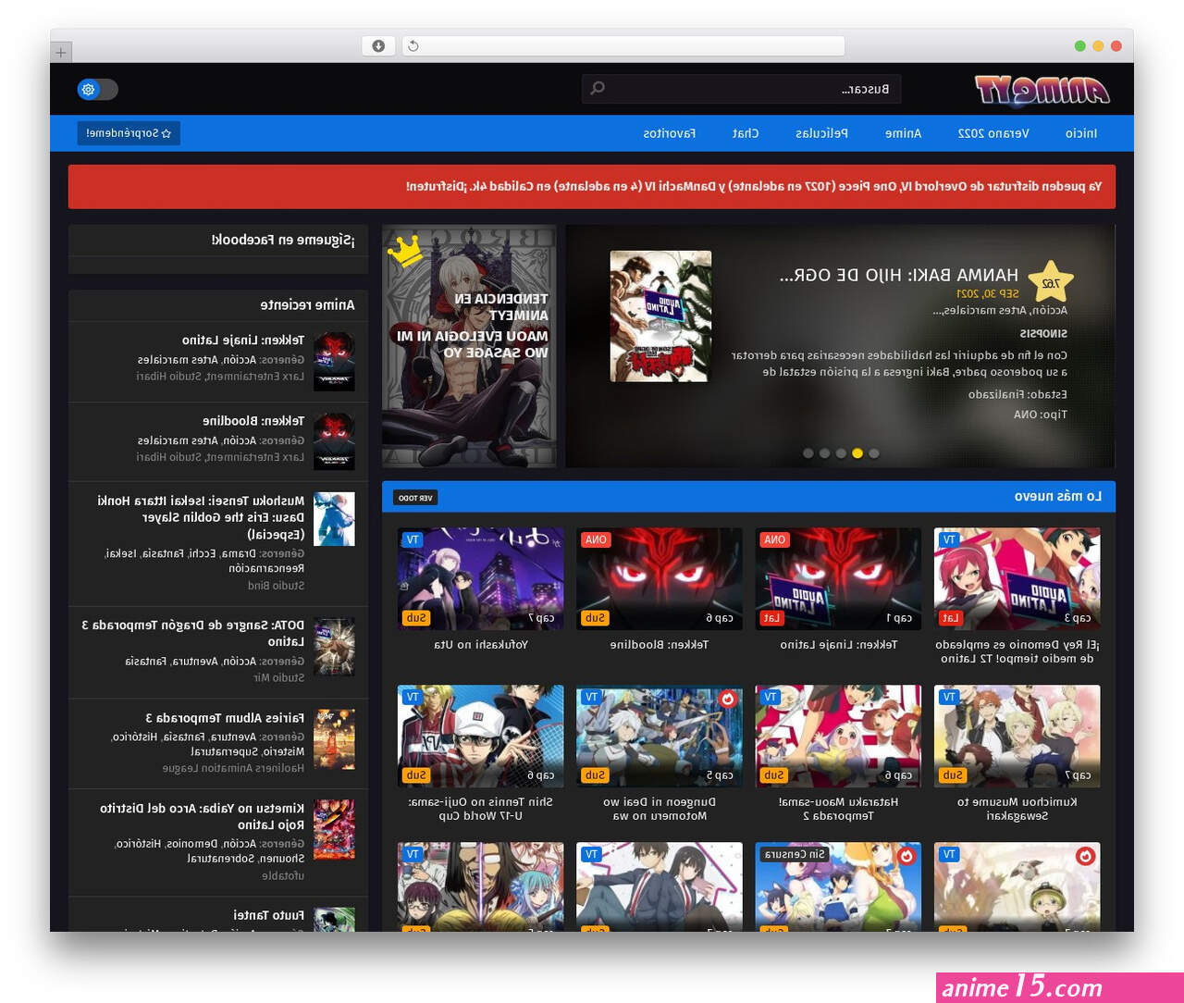Click the browser downloads arrow icon

[x=378, y=45]
